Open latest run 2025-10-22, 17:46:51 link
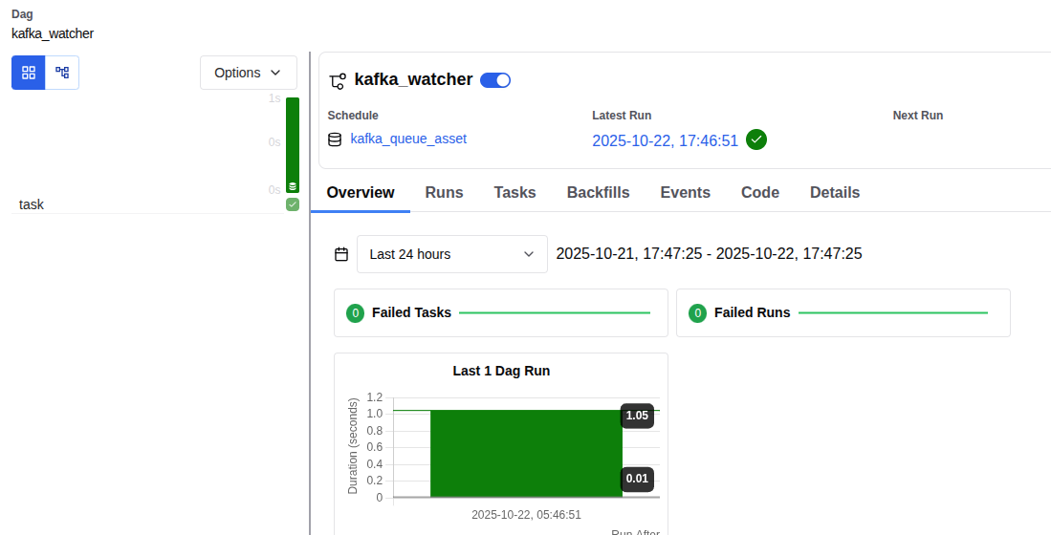This screenshot has width=1051, height=535. click(665, 140)
